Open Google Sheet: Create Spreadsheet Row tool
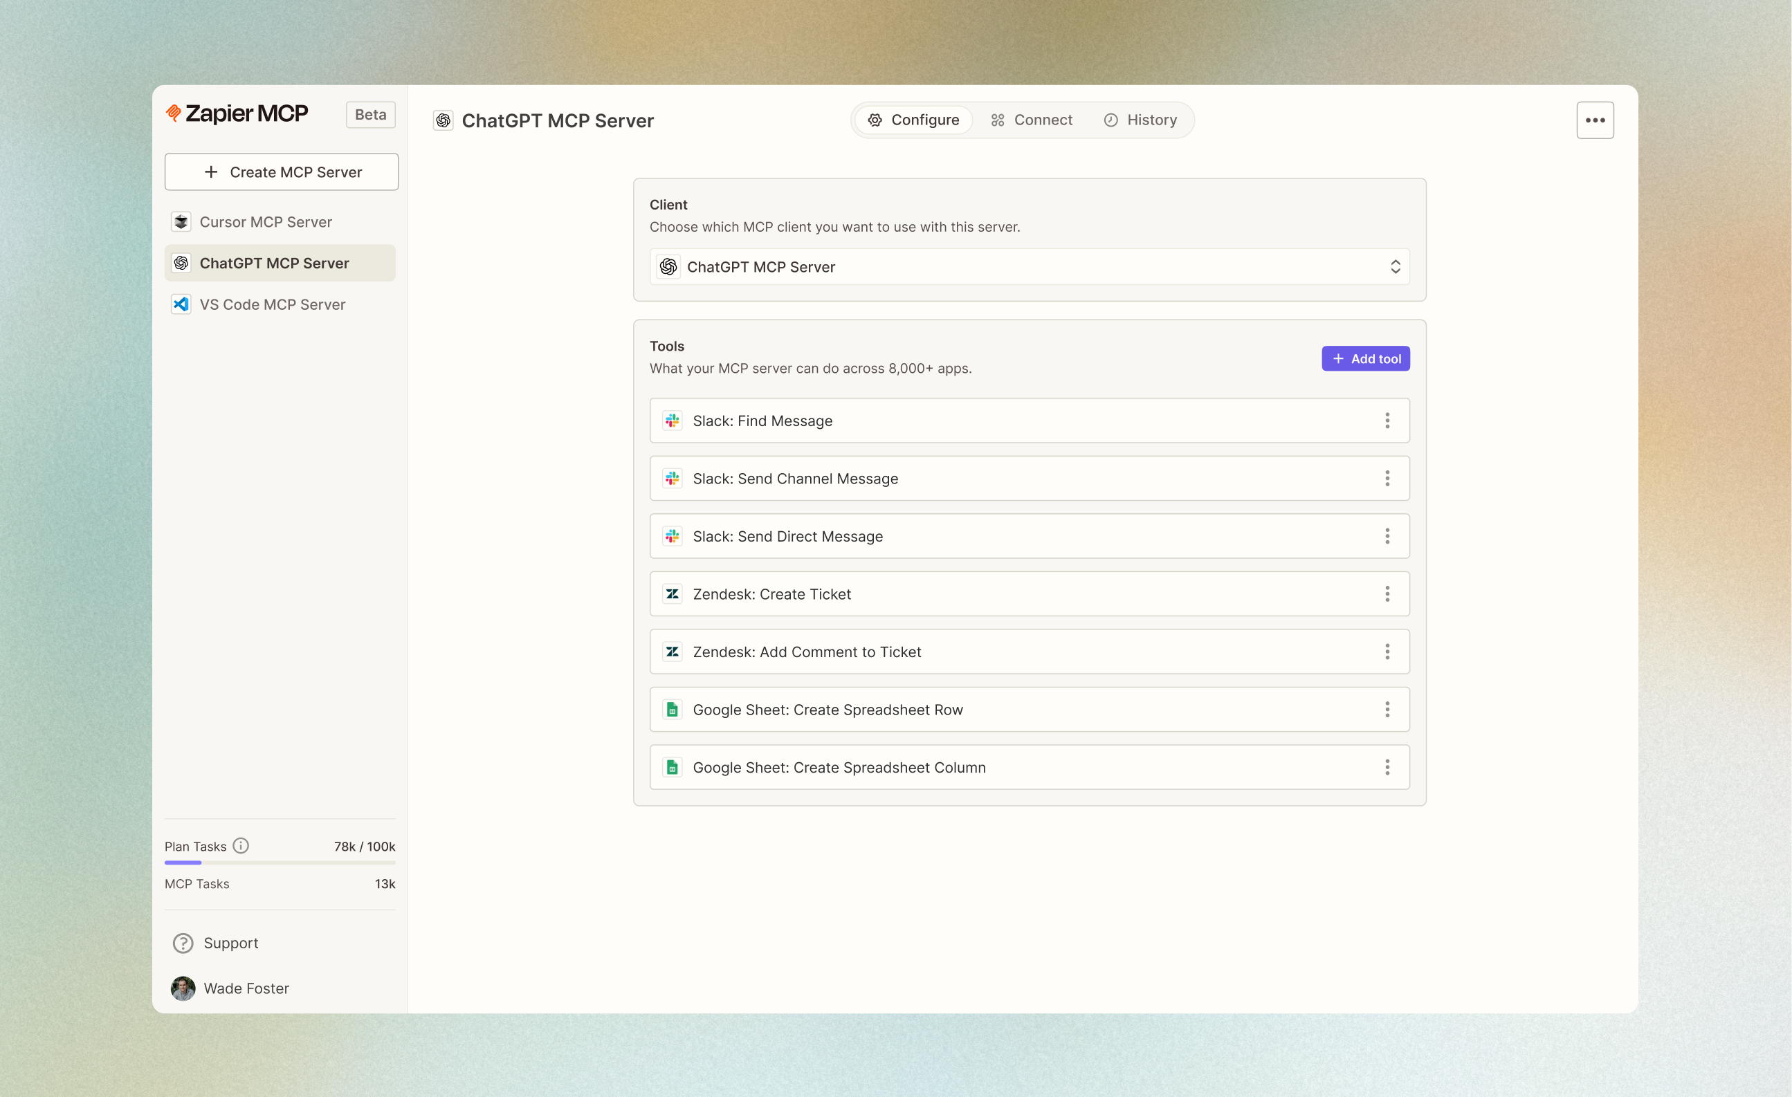Screen dimensions: 1792x1097 pyautogui.click(x=1029, y=710)
